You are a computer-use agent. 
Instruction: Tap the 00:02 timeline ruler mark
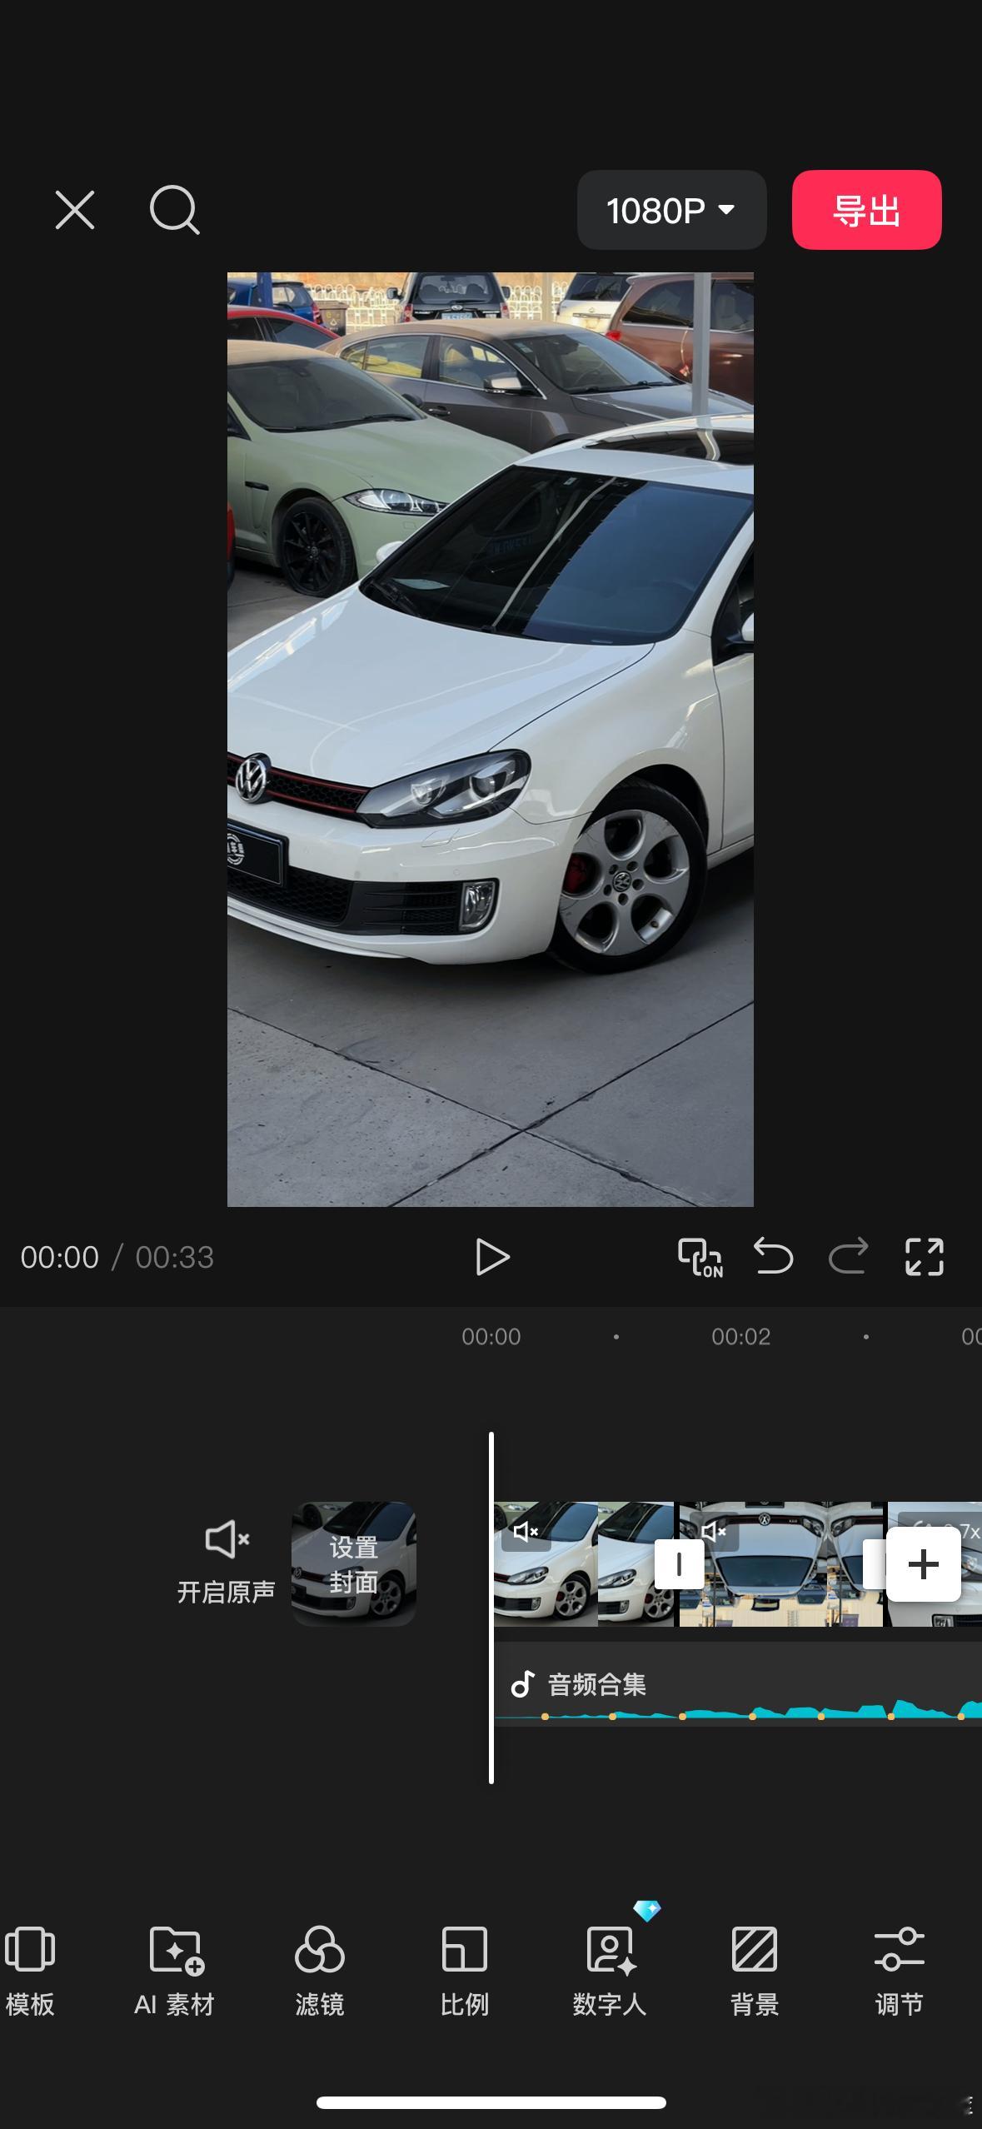click(x=740, y=1337)
